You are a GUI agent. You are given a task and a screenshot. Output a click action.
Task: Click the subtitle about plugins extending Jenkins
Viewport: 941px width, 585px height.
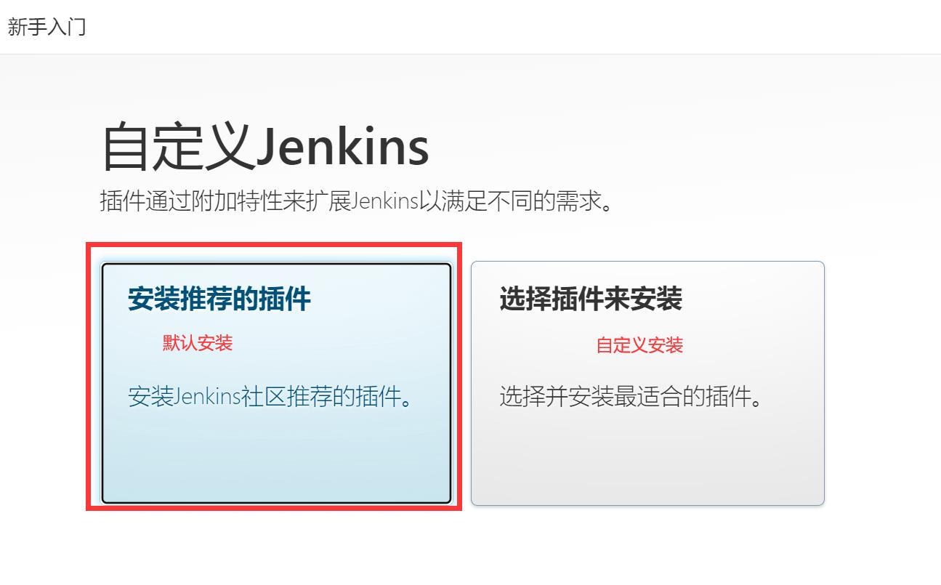[x=358, y=201]
